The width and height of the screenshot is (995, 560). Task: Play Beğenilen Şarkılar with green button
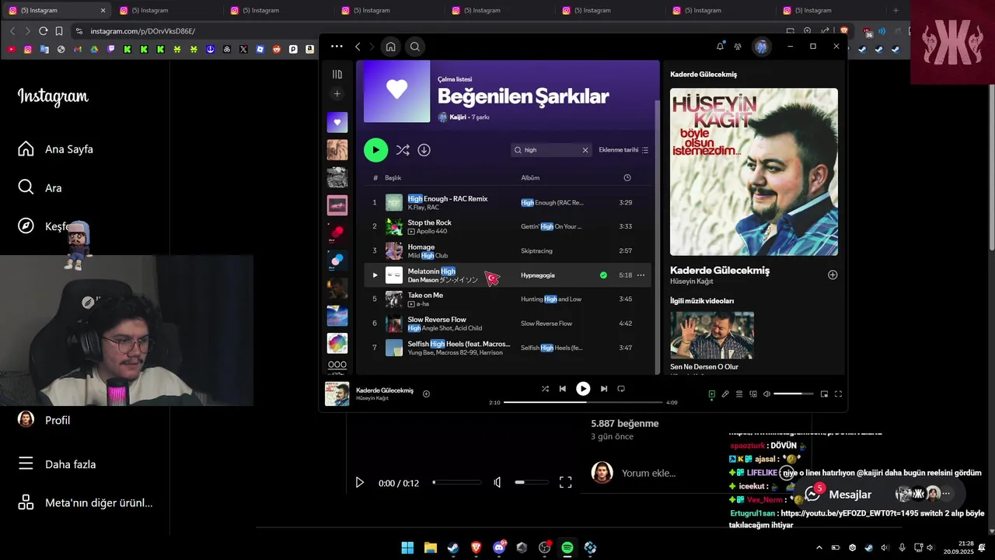(x=375, y=150)
